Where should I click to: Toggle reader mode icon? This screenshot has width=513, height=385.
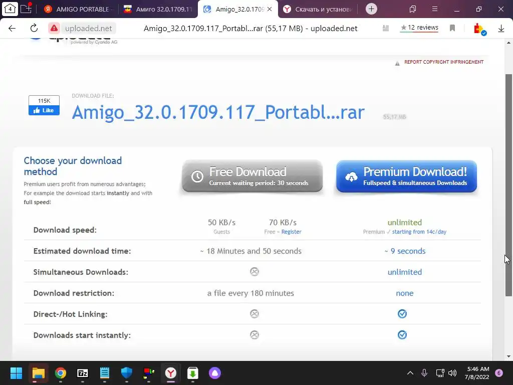pyautogui.click(x=386, y=29)
